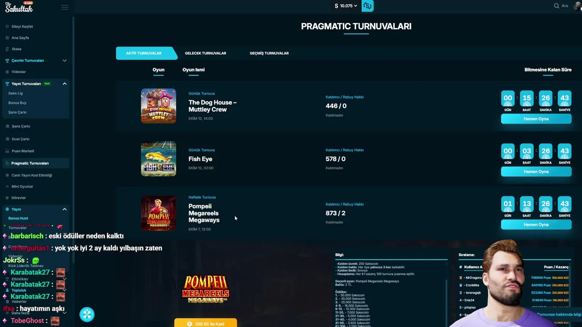Click The Dog House – Muttley Crew title
Image resolution: width=582 pixels, height=327 pixels.
212,106
